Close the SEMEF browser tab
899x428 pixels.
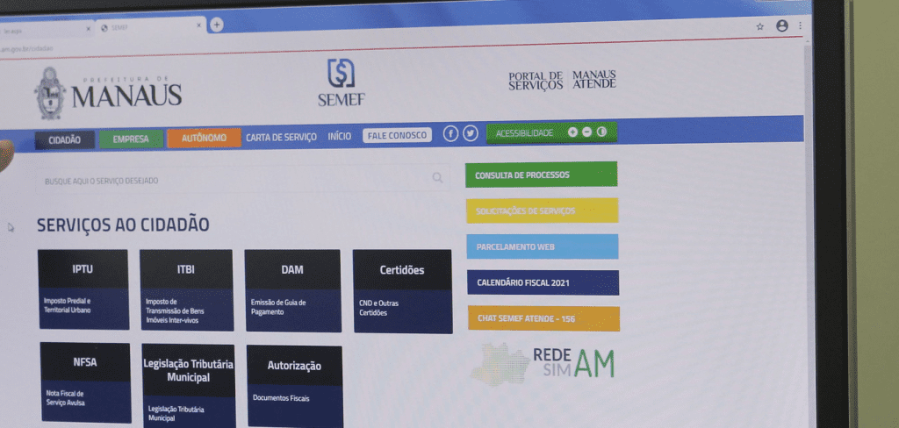[199, 25]
